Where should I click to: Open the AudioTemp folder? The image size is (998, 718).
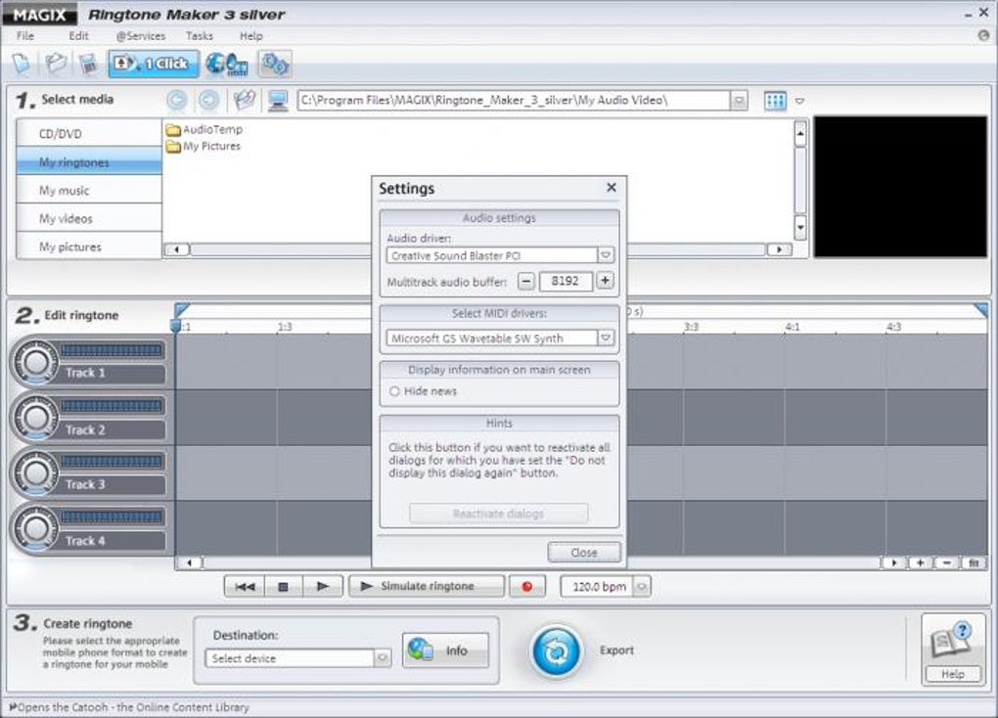click(x=204, y=129)
